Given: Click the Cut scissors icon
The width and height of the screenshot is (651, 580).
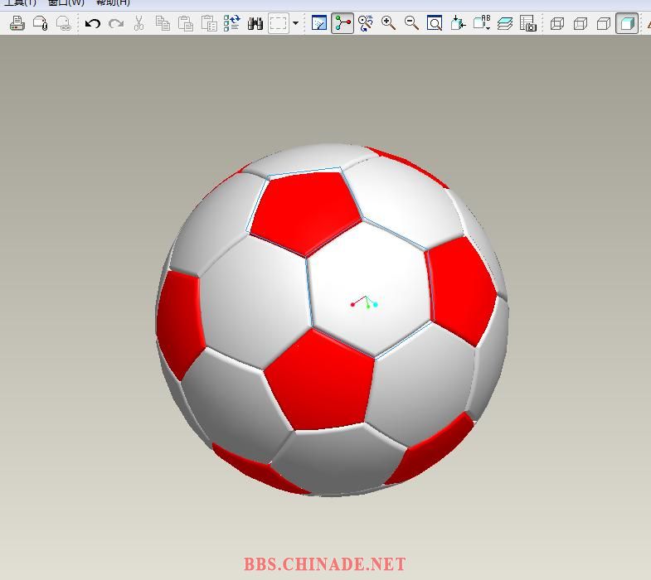Looking at the screenshot, I should point(139,23).
